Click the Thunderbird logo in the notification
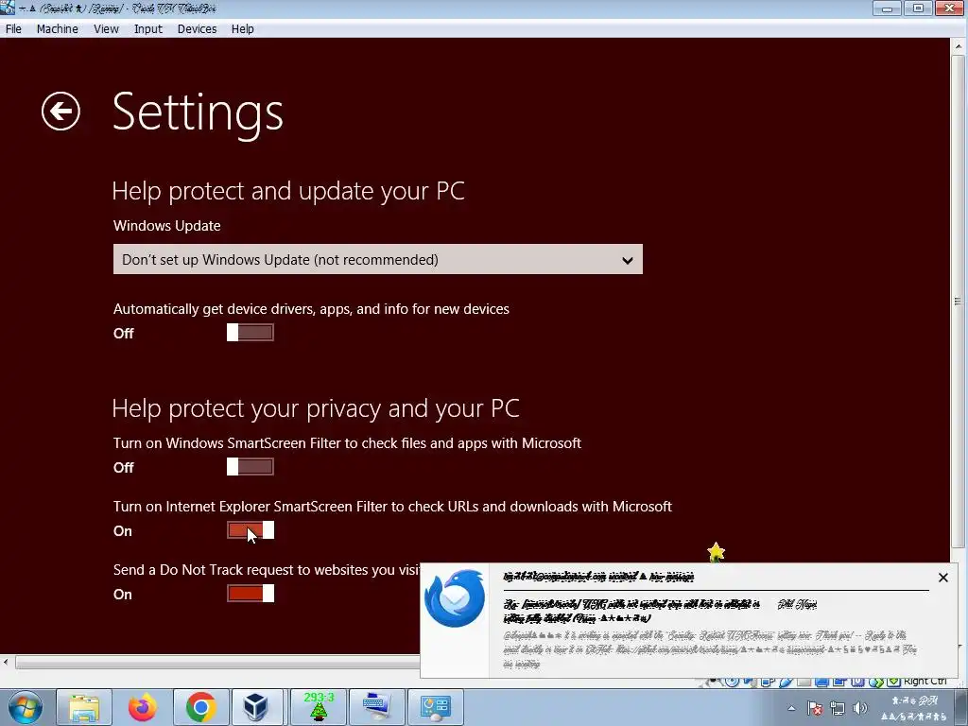968x726 pixels. click(x=455, y=598)
